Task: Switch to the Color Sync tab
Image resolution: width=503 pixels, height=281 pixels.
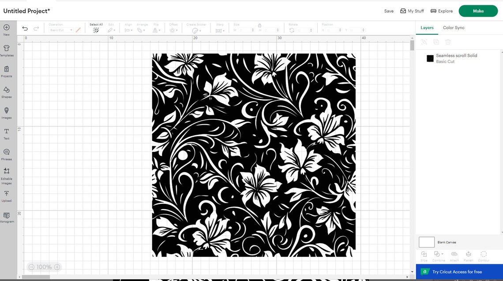Action: (x=454, y=27)
